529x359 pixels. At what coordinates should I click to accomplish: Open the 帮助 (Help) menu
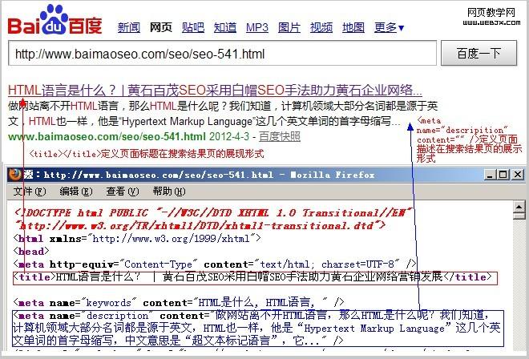pyautogui.click(x=167, y=192)
